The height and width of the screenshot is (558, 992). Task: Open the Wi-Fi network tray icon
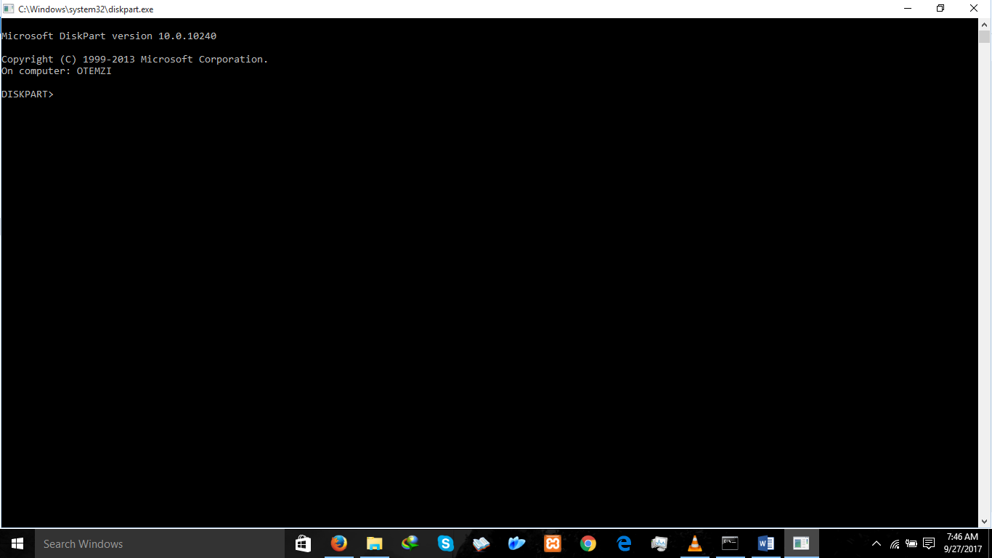coord(895,543)
